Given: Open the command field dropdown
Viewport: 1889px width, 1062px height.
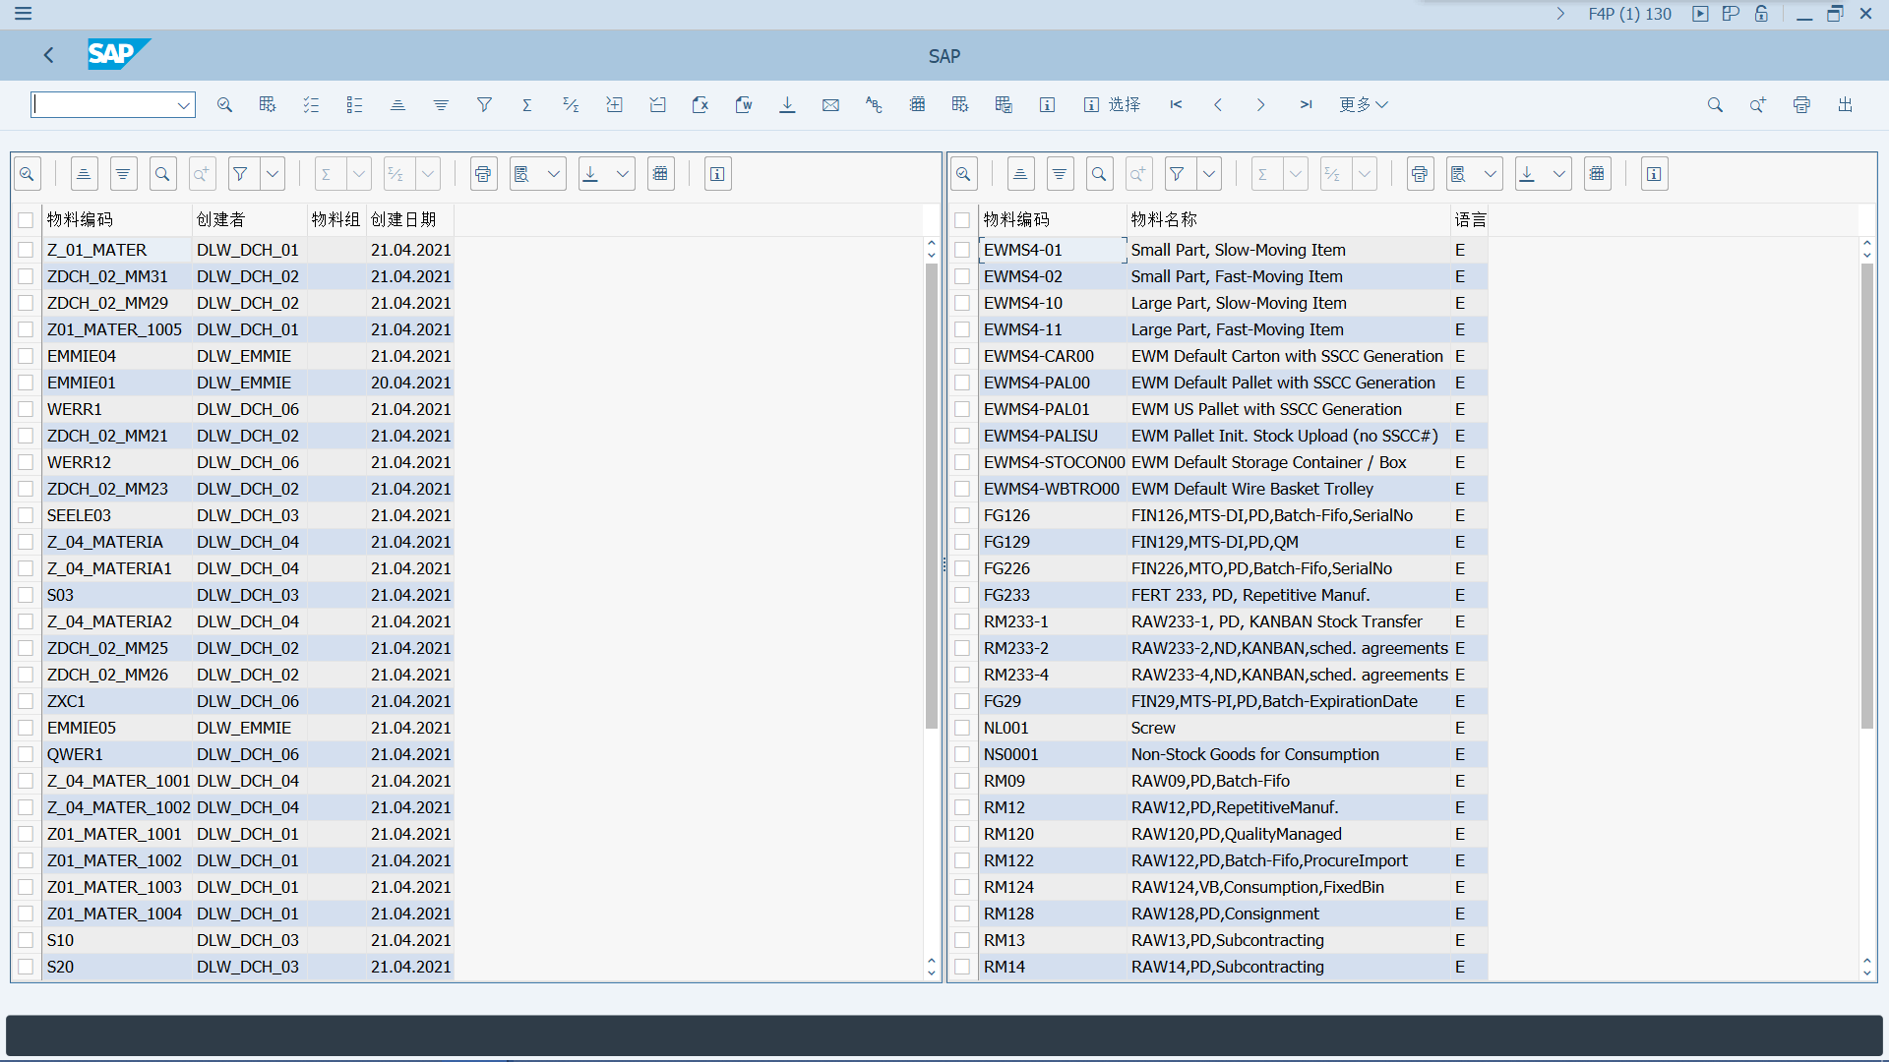Looking at the screenshot, I should click(183, 105).
